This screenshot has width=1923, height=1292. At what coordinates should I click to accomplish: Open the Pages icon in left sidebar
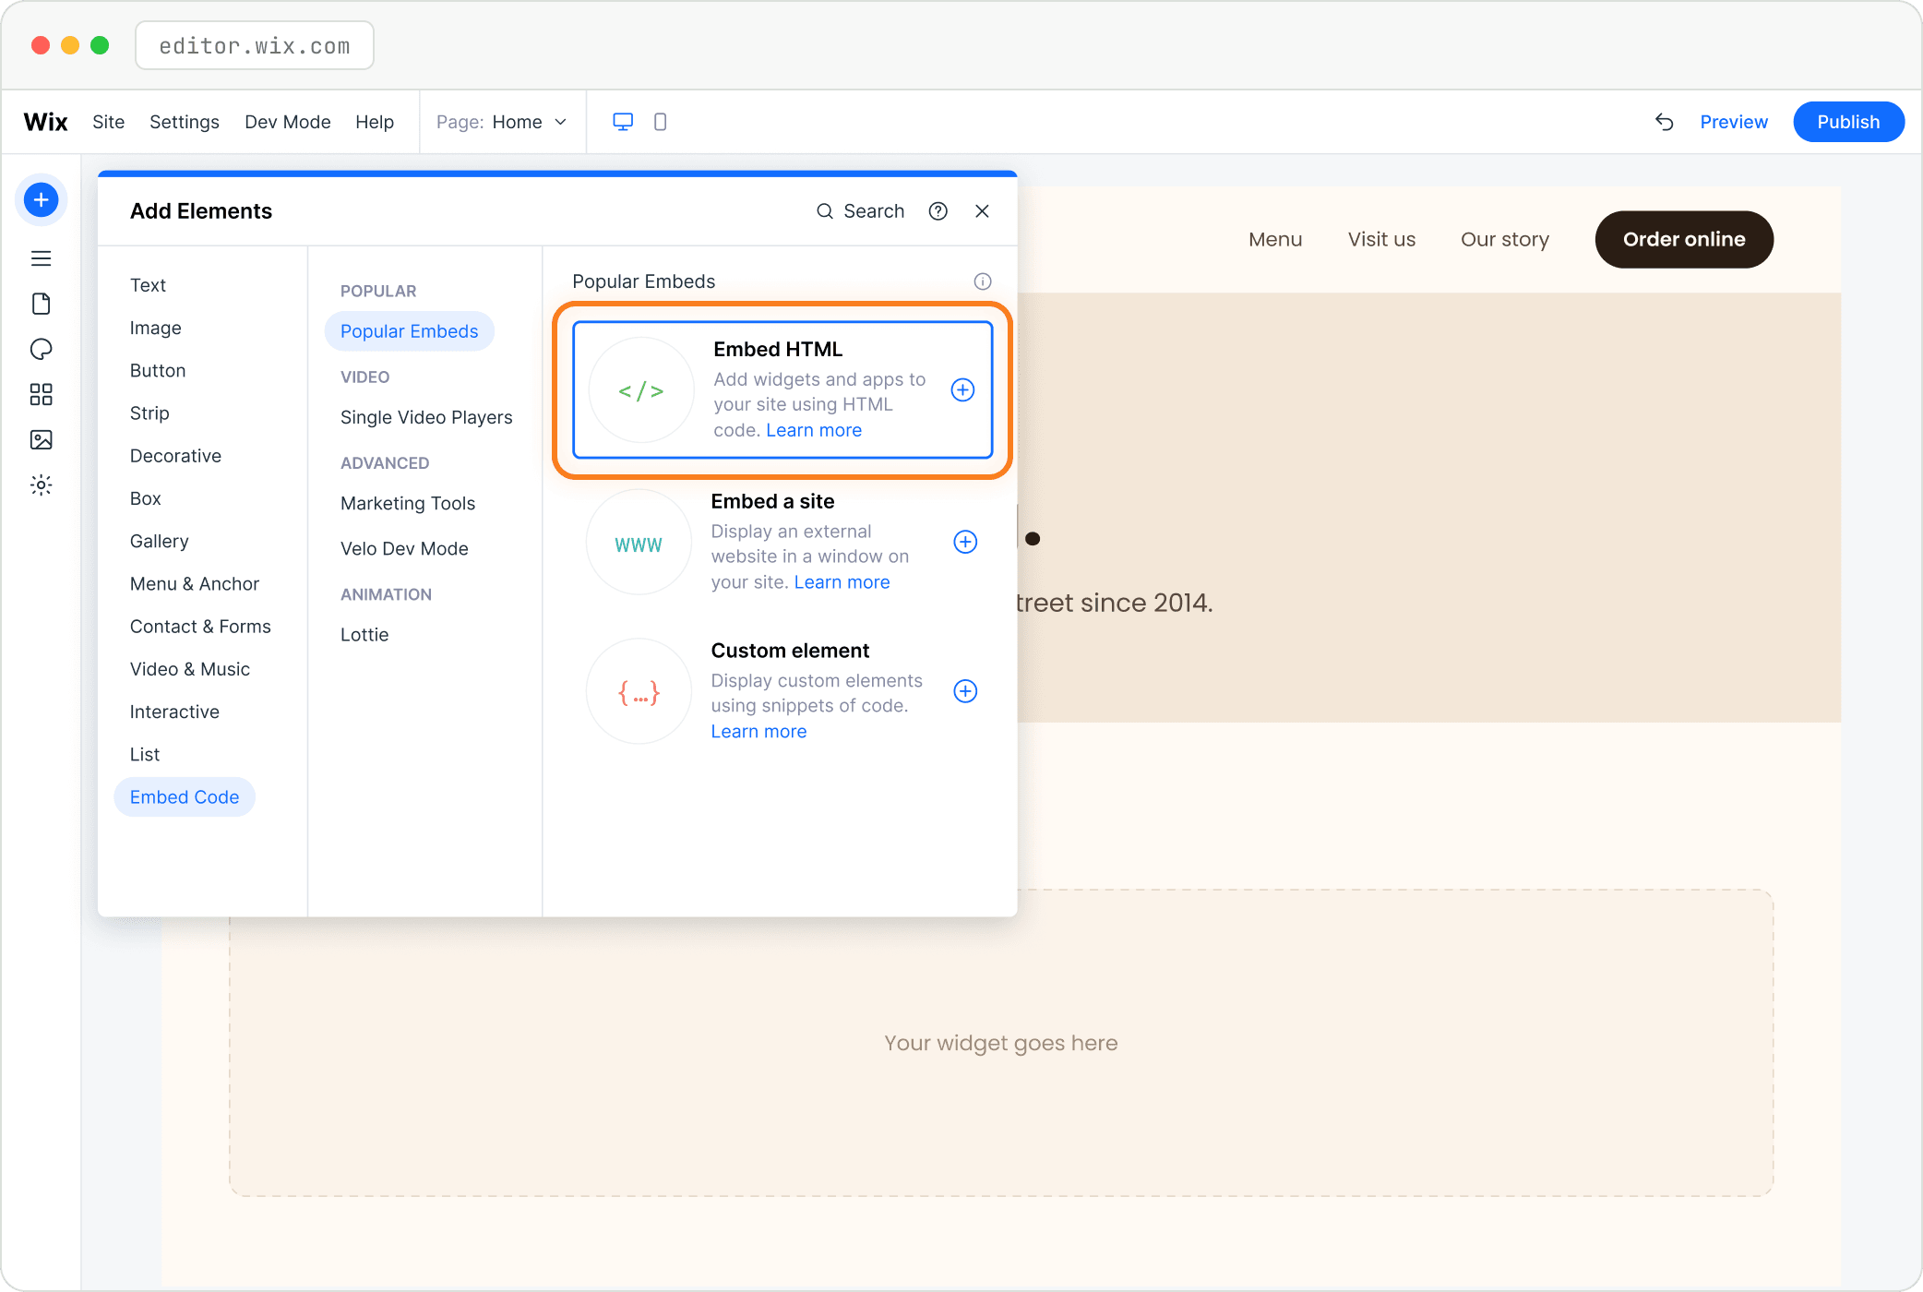coord(41,304)
